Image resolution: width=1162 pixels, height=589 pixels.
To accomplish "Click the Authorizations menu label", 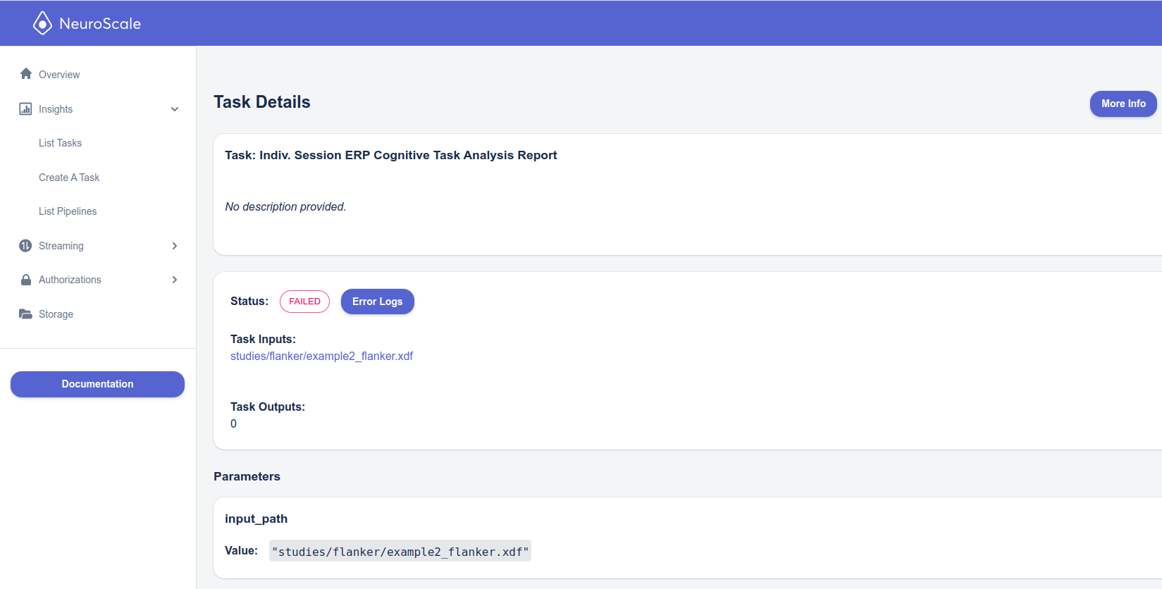I will tap(70, 280).
